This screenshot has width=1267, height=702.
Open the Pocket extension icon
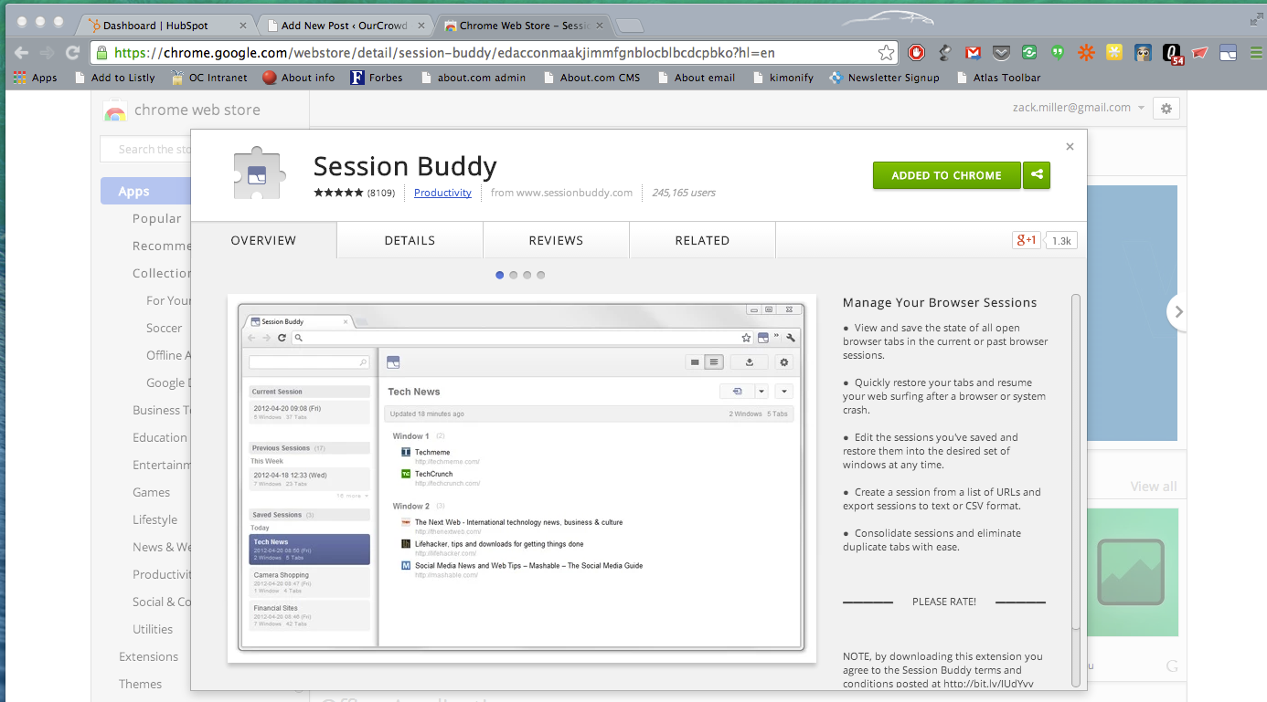1002,53
